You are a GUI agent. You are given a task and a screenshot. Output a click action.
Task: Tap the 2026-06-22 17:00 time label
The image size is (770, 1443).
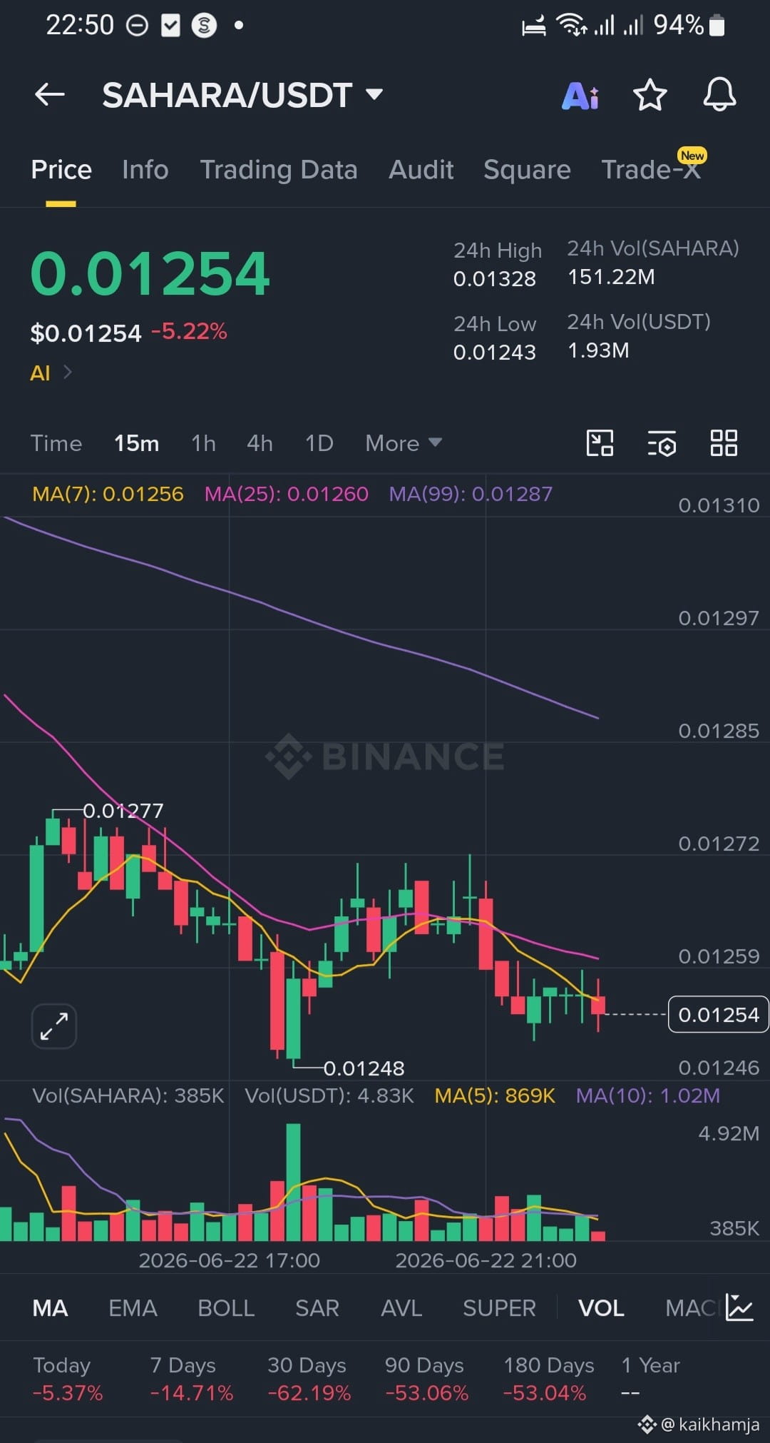[x=229, y=1260]
